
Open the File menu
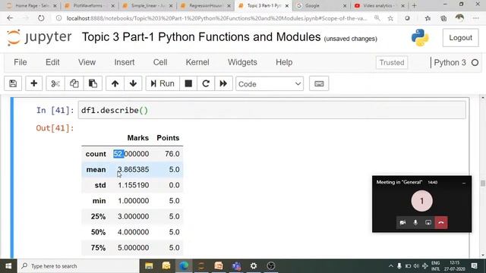21,62
